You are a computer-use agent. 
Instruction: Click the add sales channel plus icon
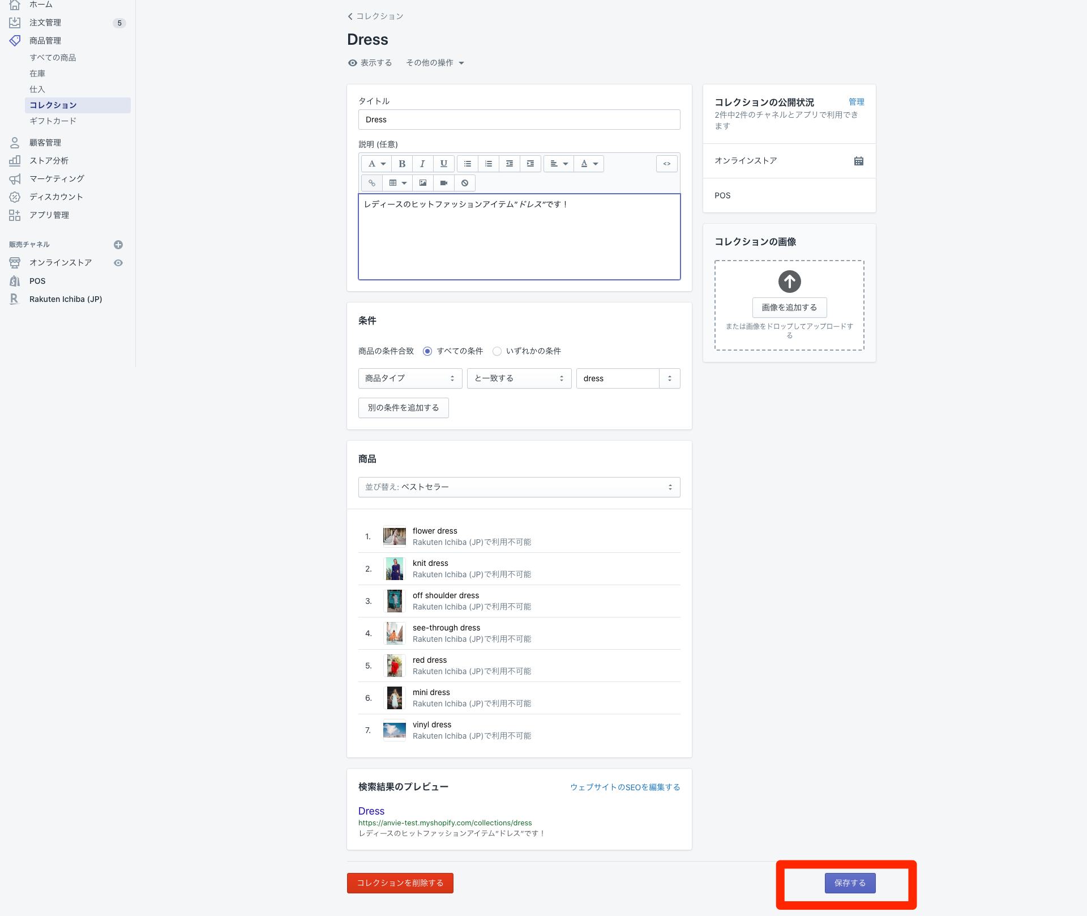(118, 245)
